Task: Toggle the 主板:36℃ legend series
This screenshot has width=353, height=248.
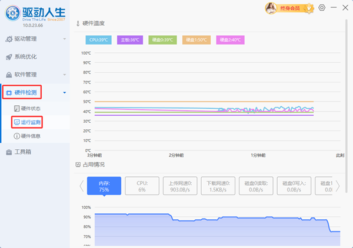Action: [x=131, y=40]
